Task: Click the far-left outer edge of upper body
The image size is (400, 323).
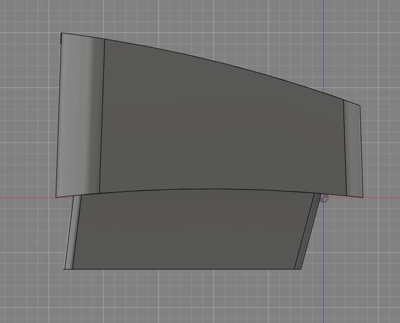Action: point(59,115)
